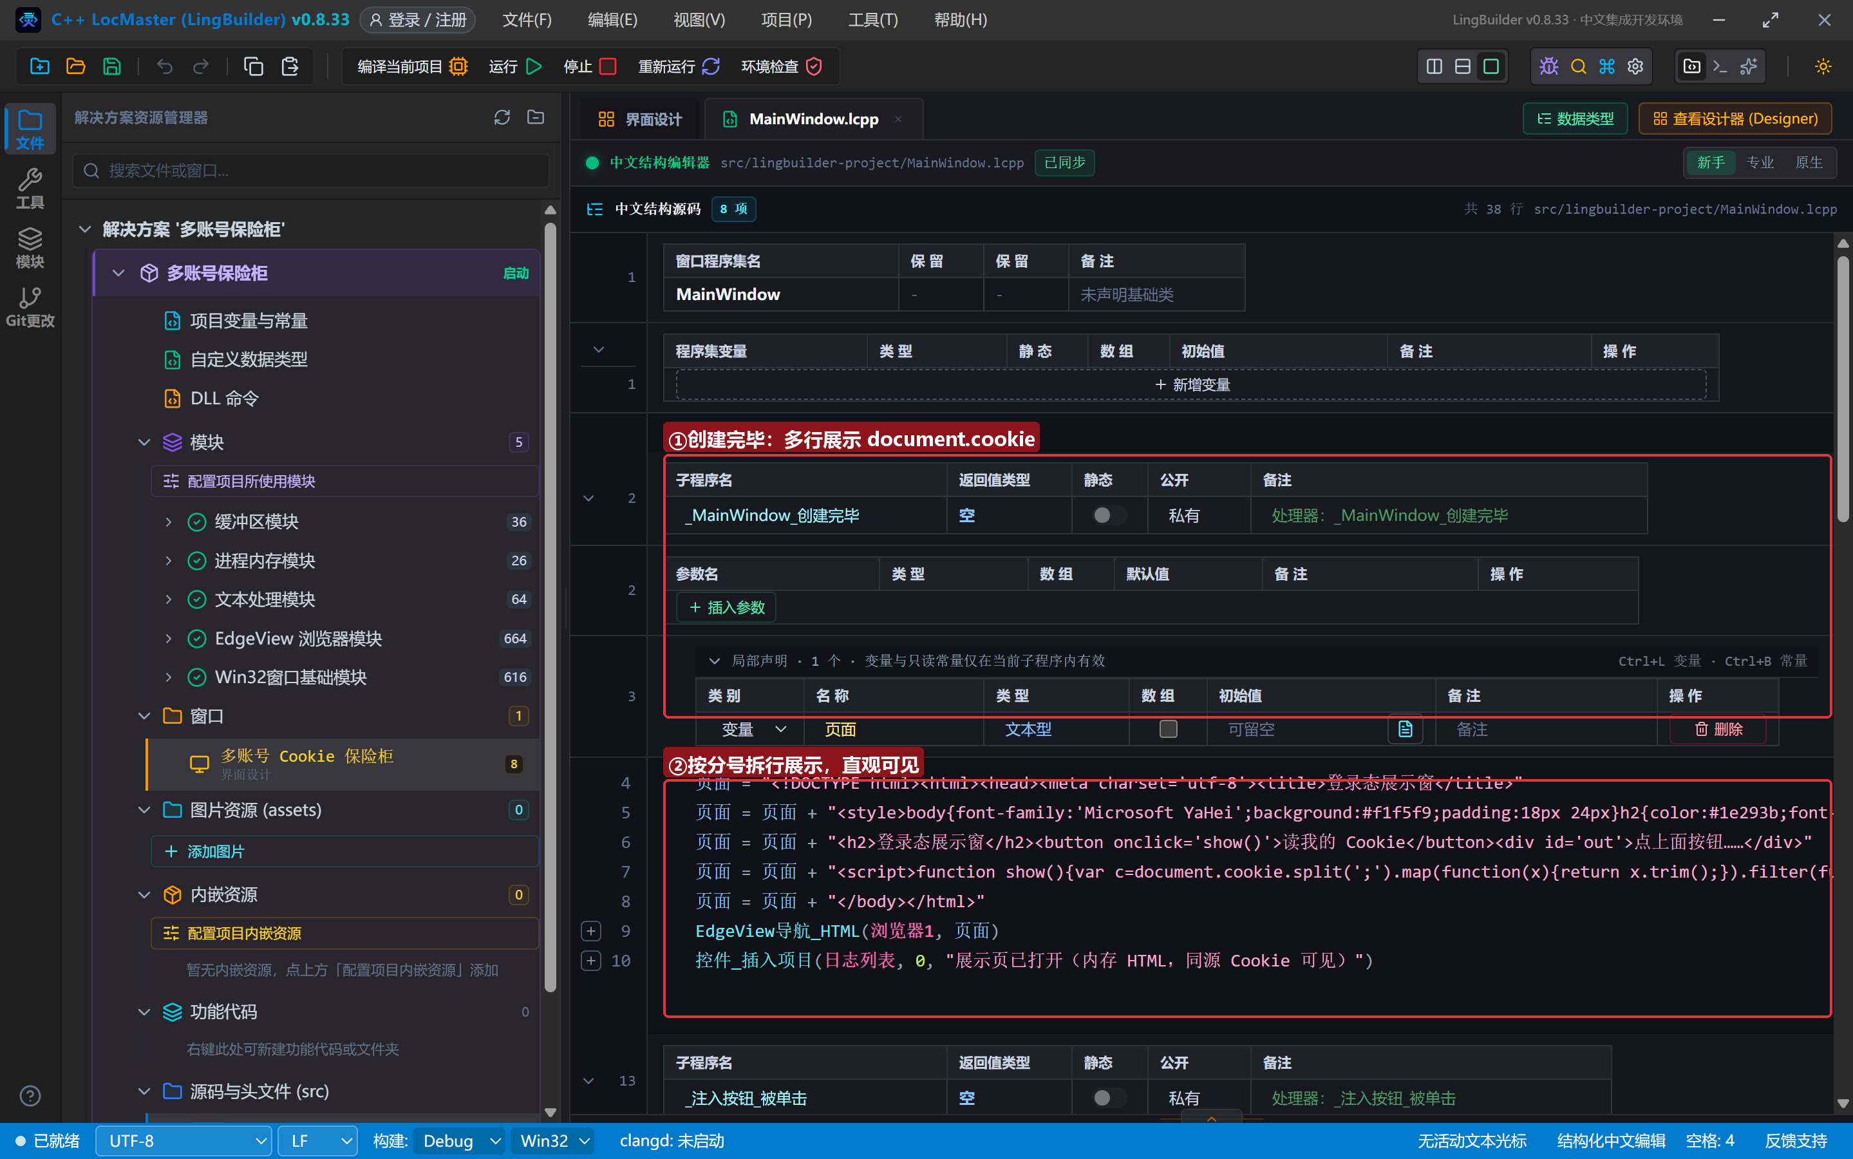Toggle static switch for _注入按钮_被单击

tap(1109, 1098)
